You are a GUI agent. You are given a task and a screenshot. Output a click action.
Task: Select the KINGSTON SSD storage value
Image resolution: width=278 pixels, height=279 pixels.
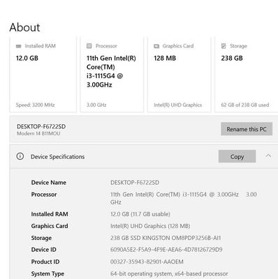[x=166, y=238]
